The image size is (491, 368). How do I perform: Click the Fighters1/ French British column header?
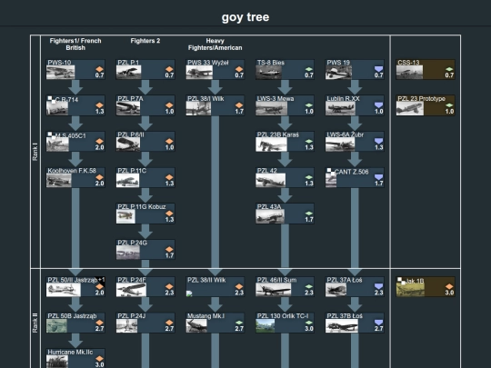click(75, 45)
